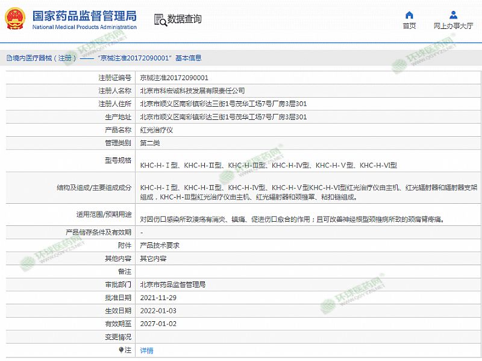The width and height of the screenshot is (482, 361).
Task: Click expiry date 2027-01-02
Action: click(158, 324)
